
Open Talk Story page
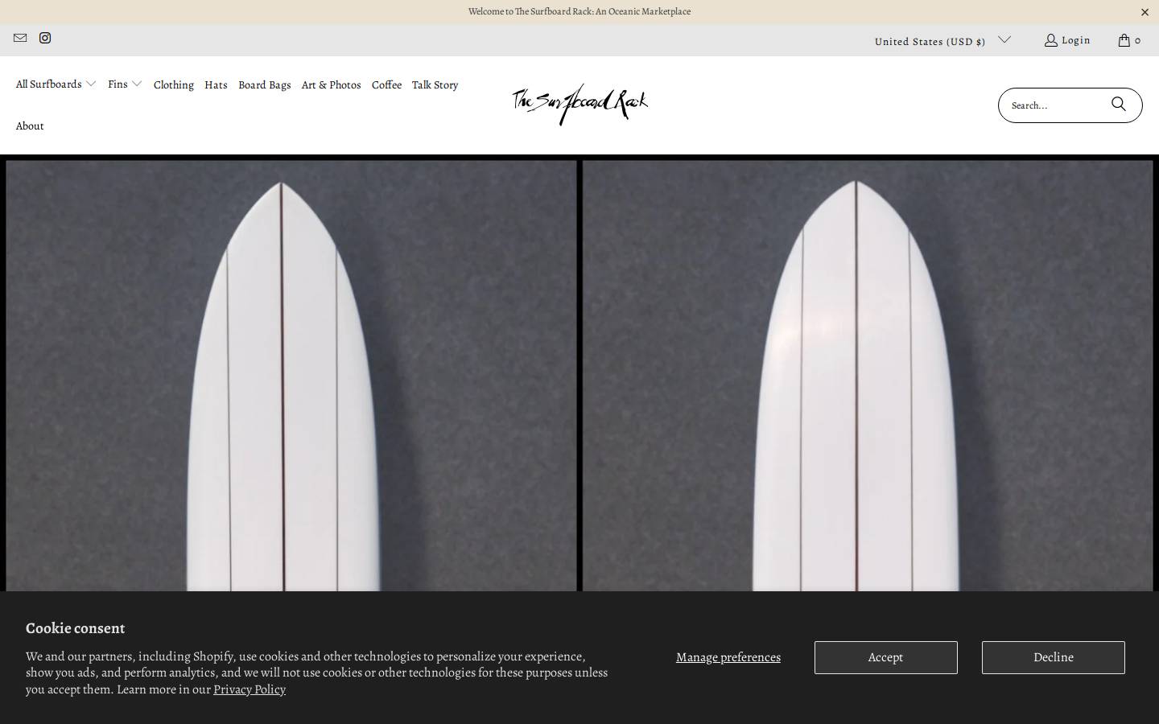tap(435, 85)
